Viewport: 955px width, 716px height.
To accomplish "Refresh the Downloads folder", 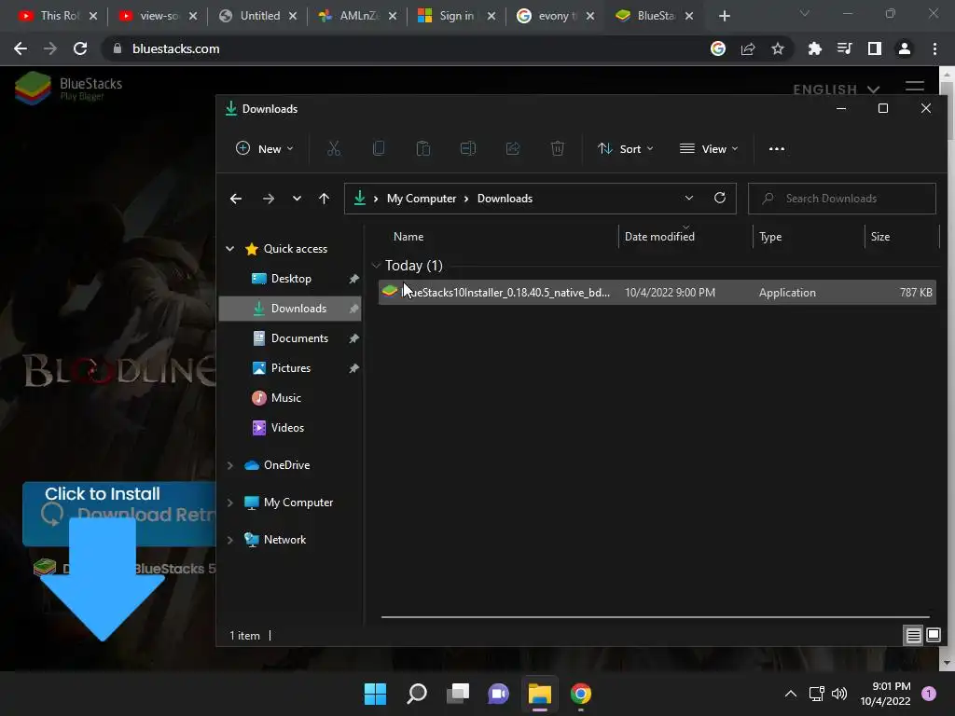I will (x=720, y=198).
